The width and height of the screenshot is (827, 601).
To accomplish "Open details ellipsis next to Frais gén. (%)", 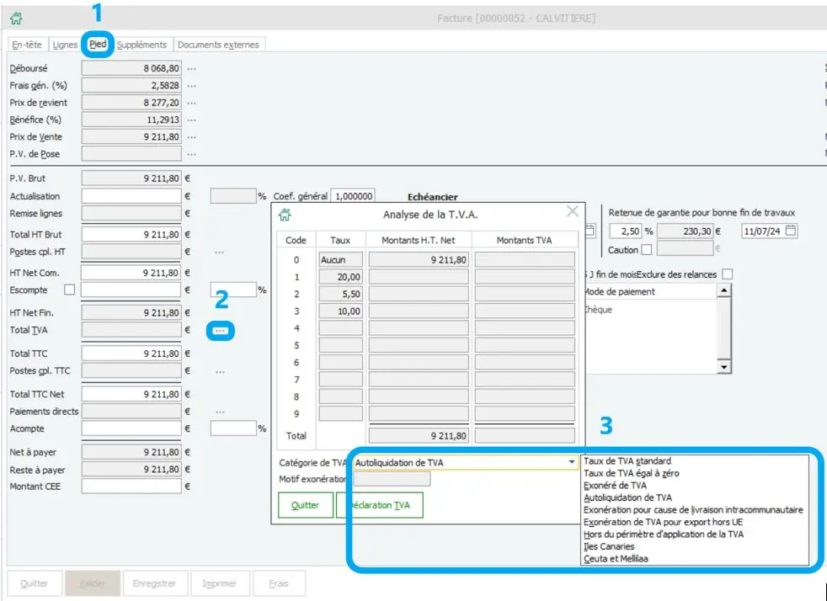I will click(191, 85).
